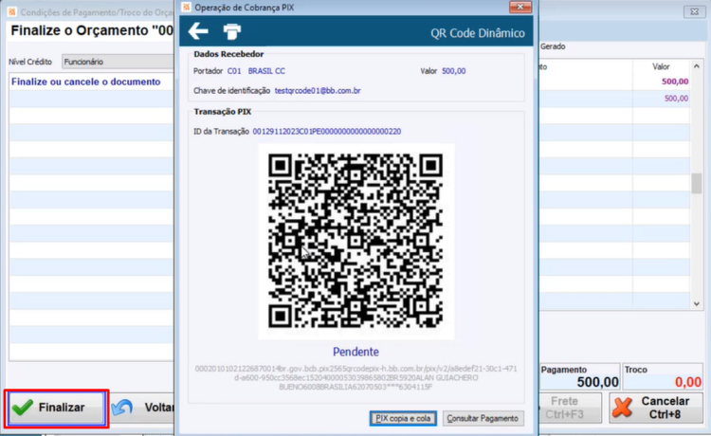Click the blue undo arrow icon on Voltar
The height and width of the screenshot is (436, 711).
tap(122, 408)
